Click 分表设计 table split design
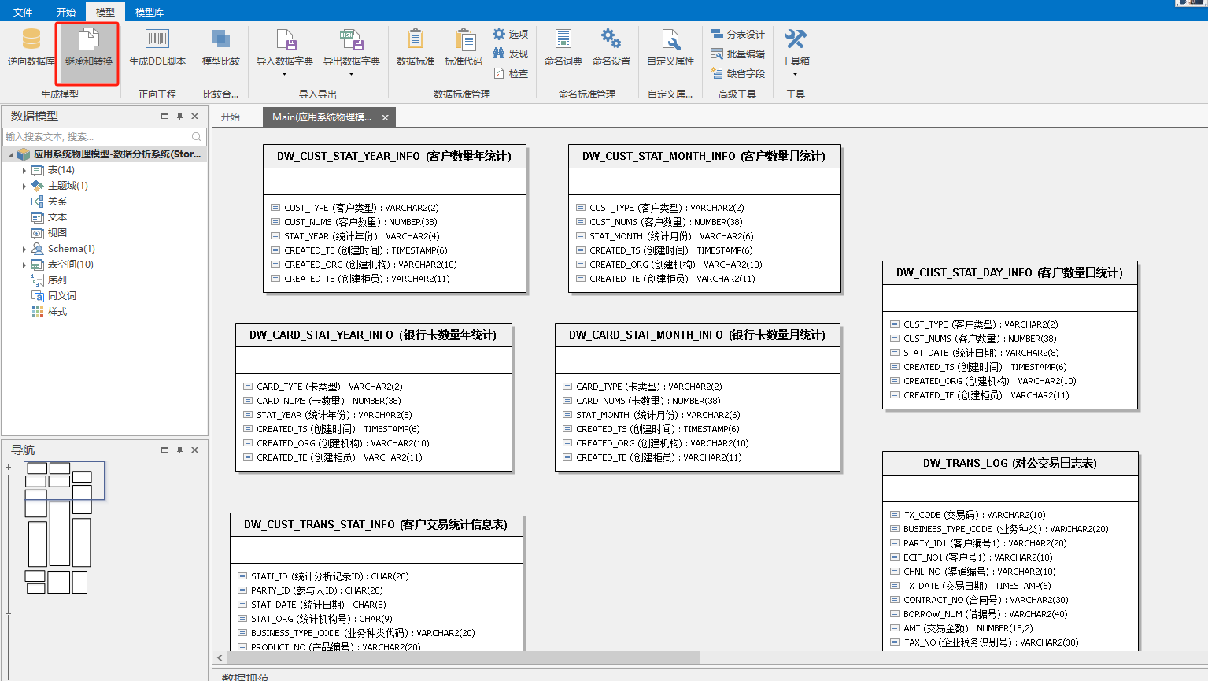Image resolution: width=1208 pixels, height=681 pixels. point(737,34)
